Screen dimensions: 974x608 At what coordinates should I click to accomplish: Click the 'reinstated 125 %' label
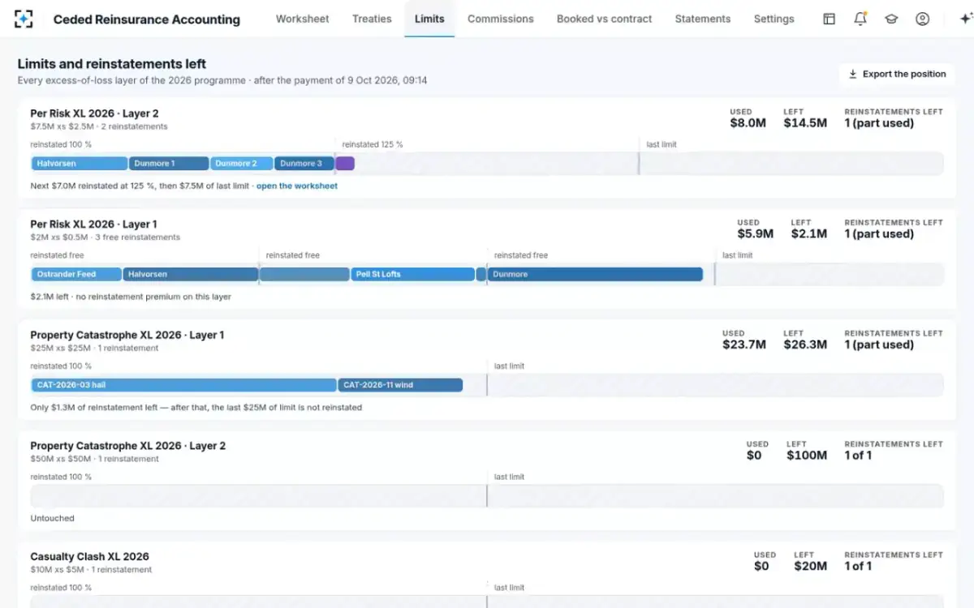tap(373, 144)
